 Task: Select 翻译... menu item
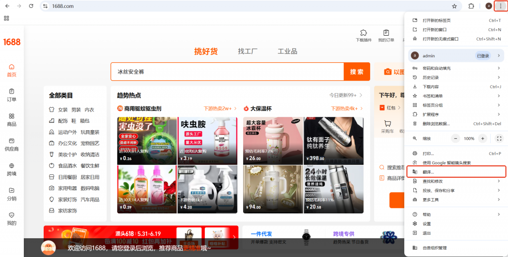point(456,172)
